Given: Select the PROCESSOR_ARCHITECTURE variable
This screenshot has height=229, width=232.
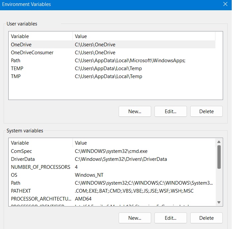Looking at the screenshot, I should [113, 199].
